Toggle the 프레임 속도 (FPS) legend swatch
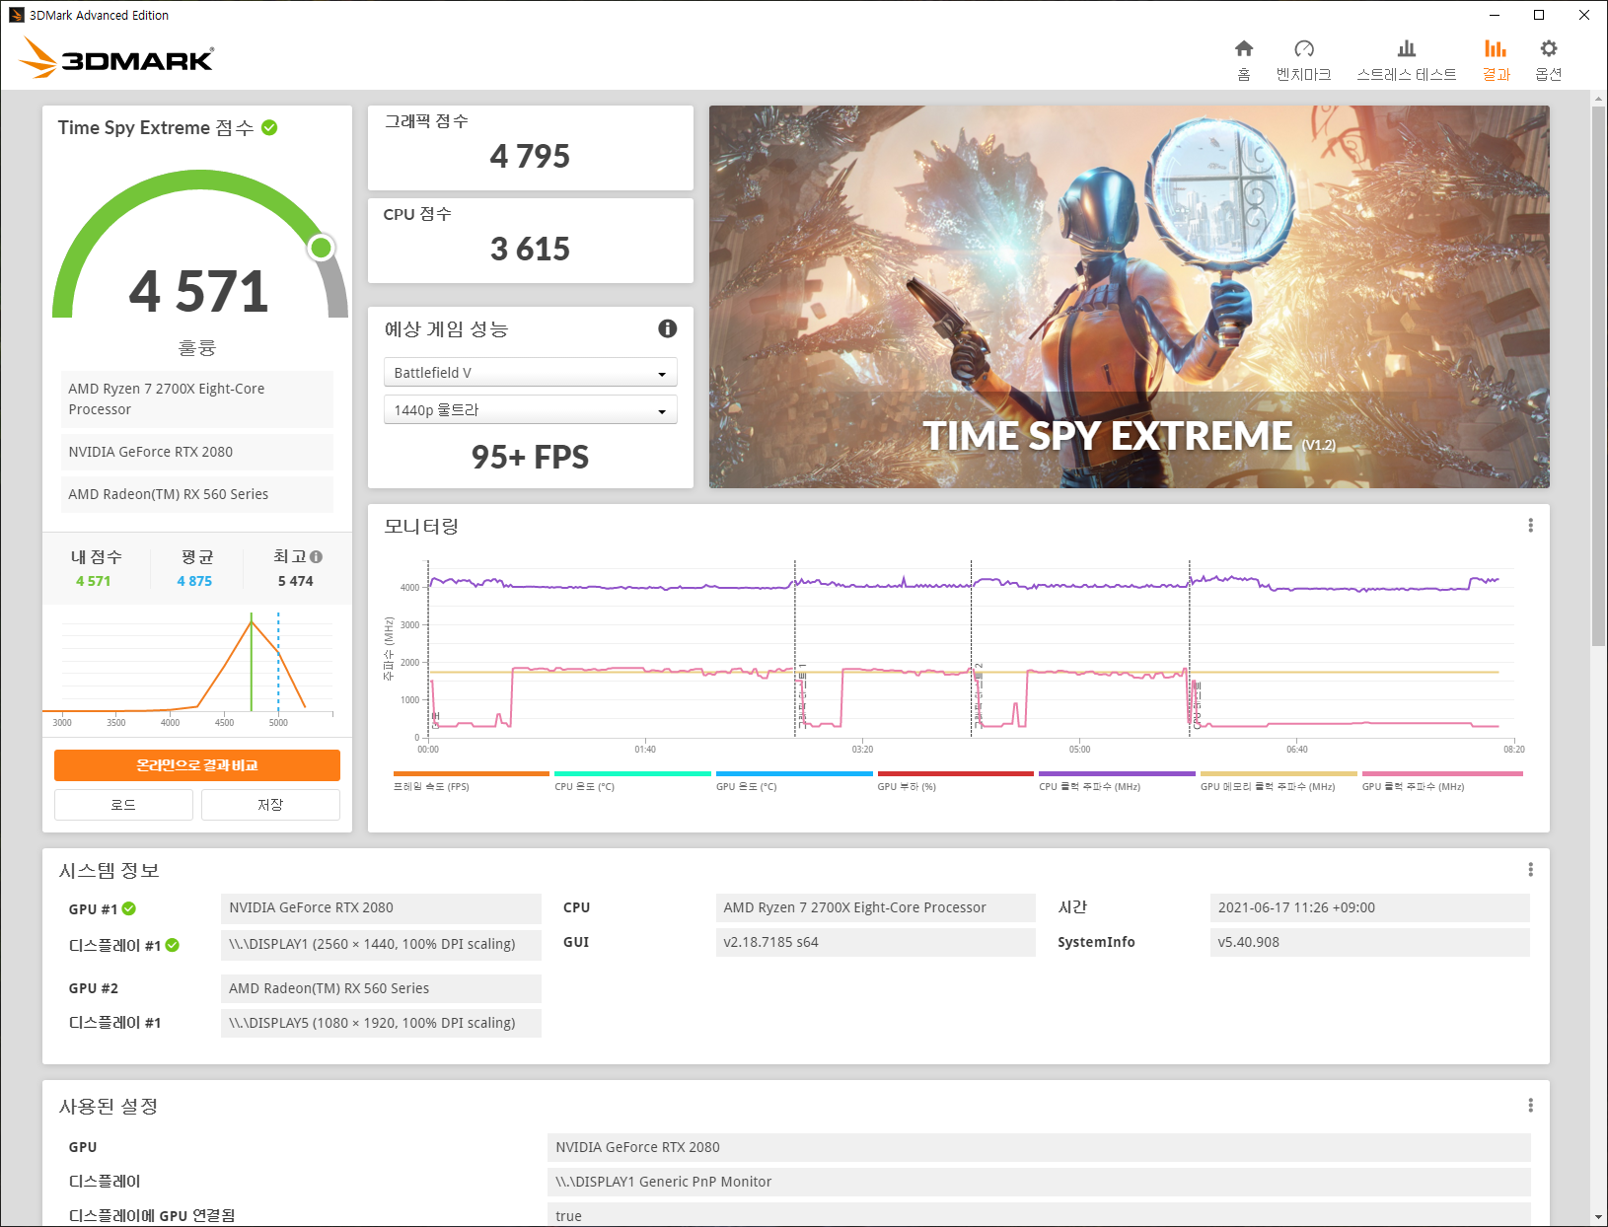1608x1227 pixels. pos(471,773)
